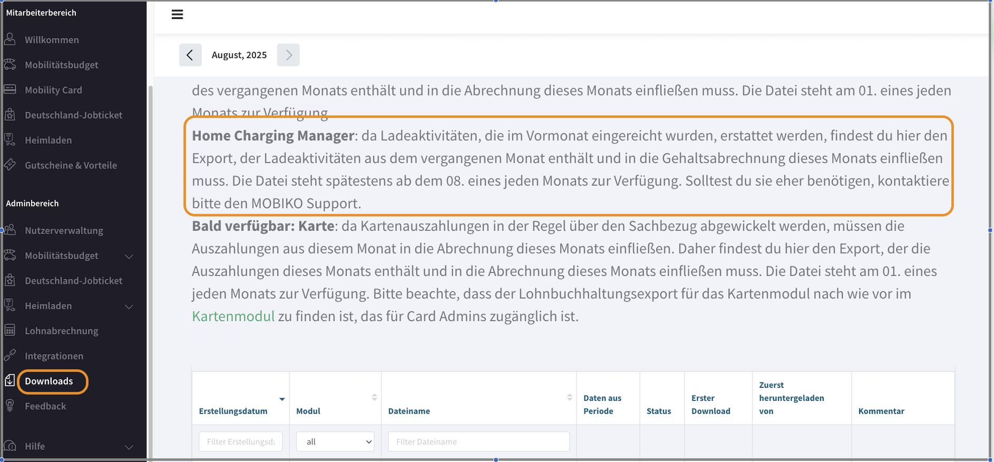The width and height of the screenshot is (994, 462).
Task: Open Nutzerverwaltung in the sidebar
Action: click(64, 230)
